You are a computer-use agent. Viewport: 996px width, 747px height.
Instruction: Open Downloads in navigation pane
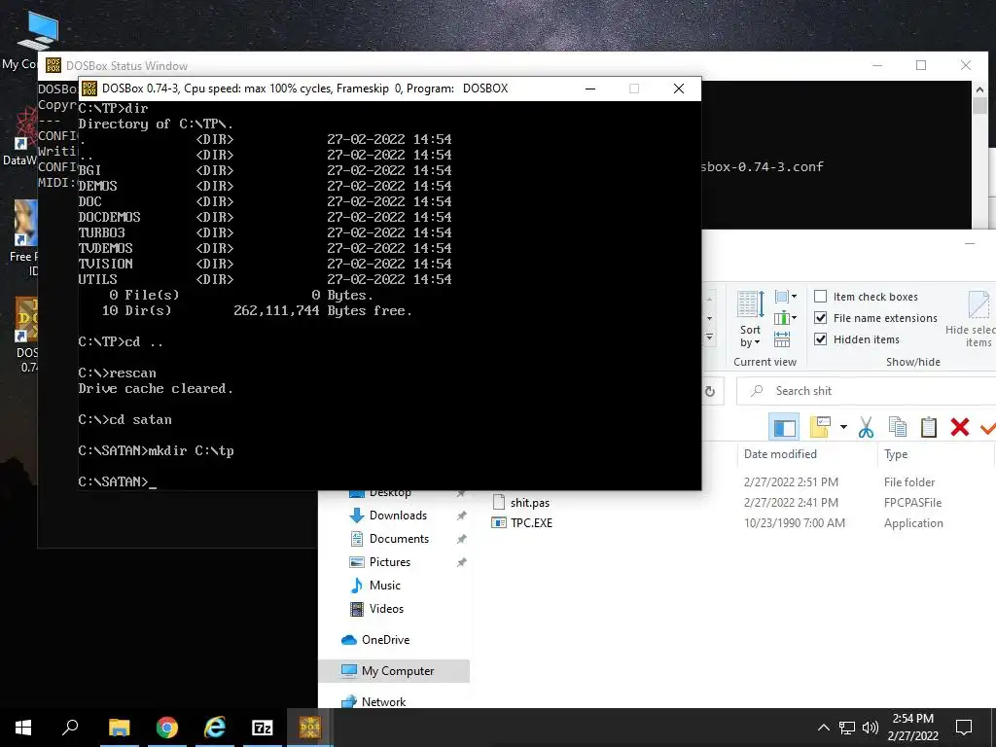(398, 516)
